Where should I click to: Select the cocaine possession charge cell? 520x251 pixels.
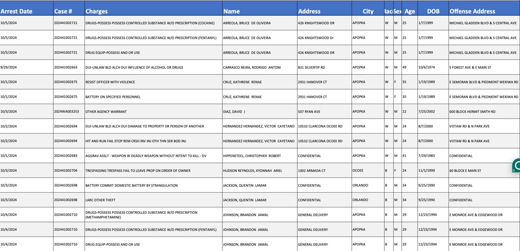[153, 23]
